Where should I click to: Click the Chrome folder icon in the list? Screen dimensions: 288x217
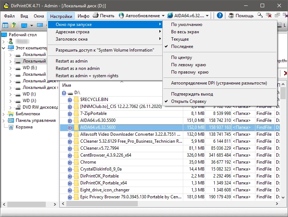pos(77,162)
